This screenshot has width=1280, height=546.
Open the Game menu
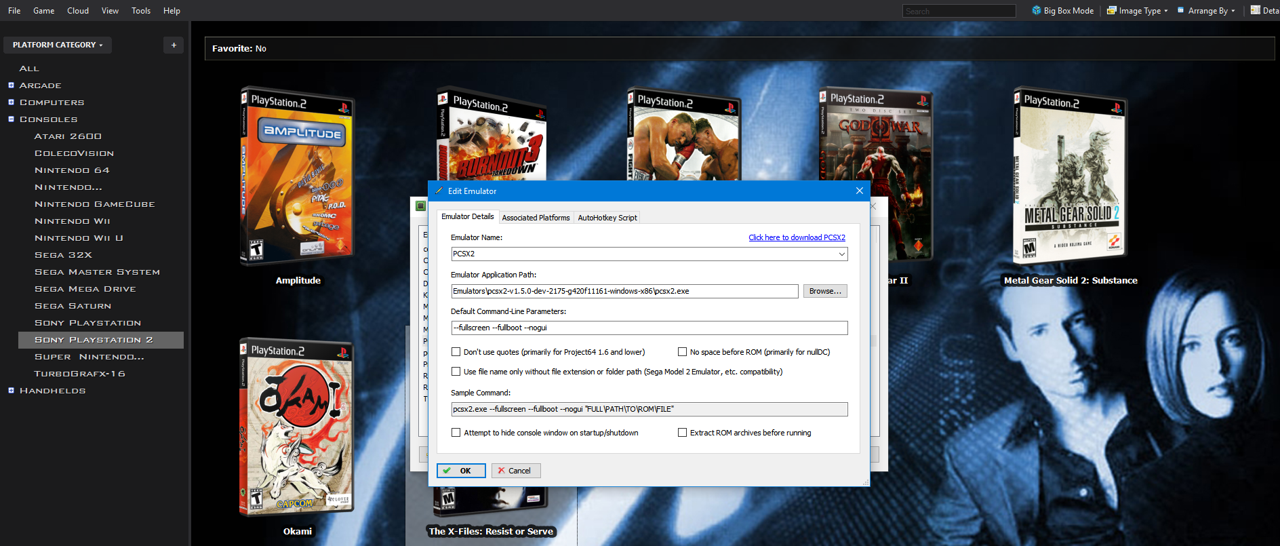click(x=44, y=11)
